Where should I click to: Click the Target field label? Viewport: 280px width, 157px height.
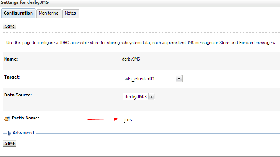click(x=12, y=77)
